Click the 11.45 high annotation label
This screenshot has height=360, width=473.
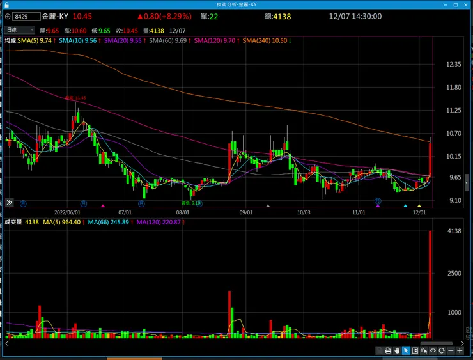click(75, 98)
